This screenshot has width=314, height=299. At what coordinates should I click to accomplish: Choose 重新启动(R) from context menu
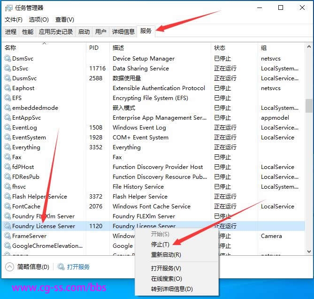(x=166, y=255)
